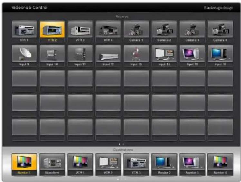Select Input 9 satellite dish source

click(24, 56)
